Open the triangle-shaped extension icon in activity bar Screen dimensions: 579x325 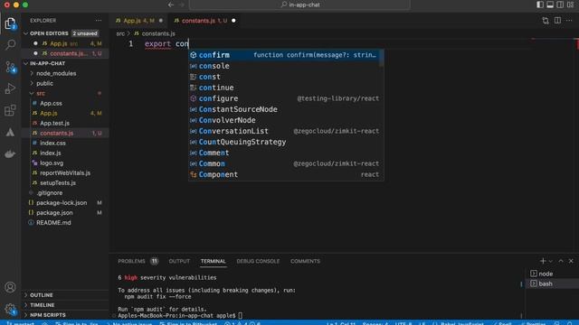pos(10,133)
